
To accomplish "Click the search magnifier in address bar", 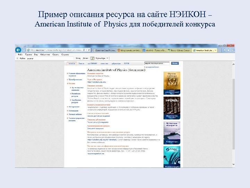I will click(x=84, y=50).
